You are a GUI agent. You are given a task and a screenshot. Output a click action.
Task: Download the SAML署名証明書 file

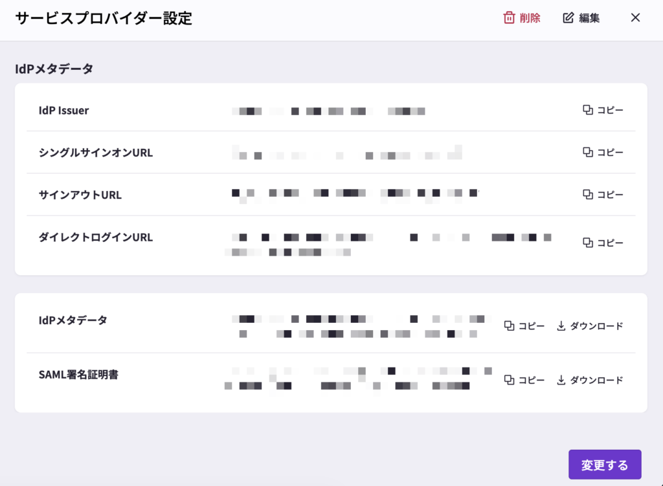pos(590,380)
